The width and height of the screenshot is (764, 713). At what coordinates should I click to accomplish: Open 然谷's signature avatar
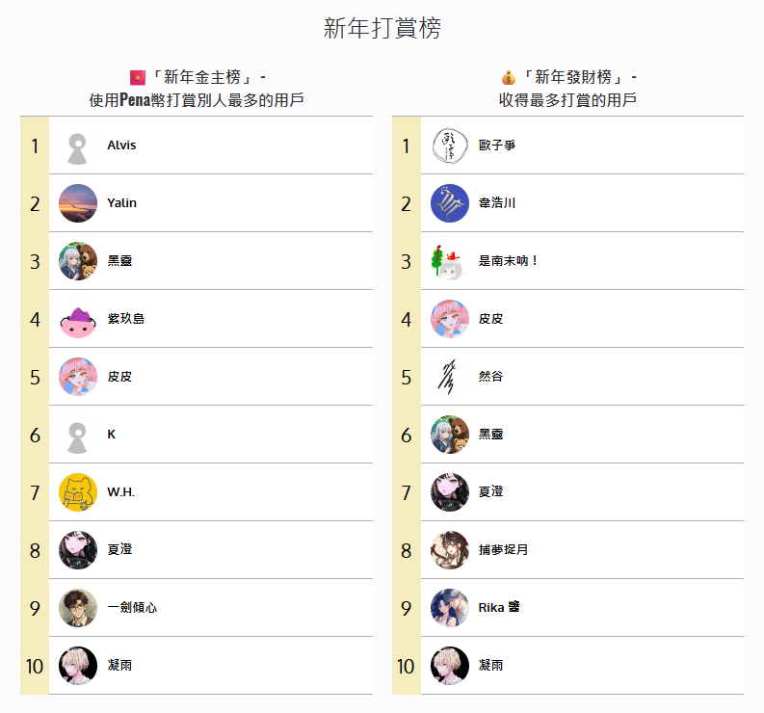tap(449, 377)
